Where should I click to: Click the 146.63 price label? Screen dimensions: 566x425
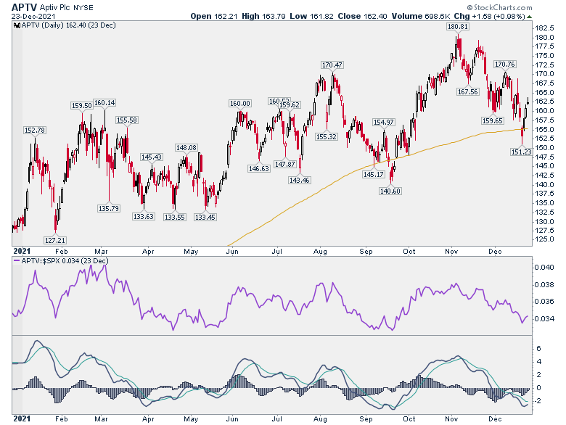[259, 168]
